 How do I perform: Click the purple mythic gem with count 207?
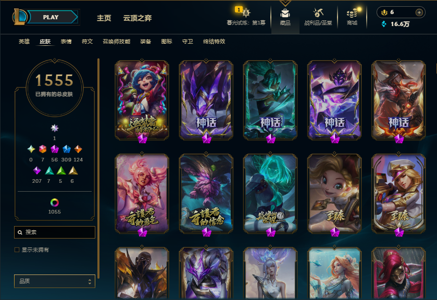pos(37,170)
